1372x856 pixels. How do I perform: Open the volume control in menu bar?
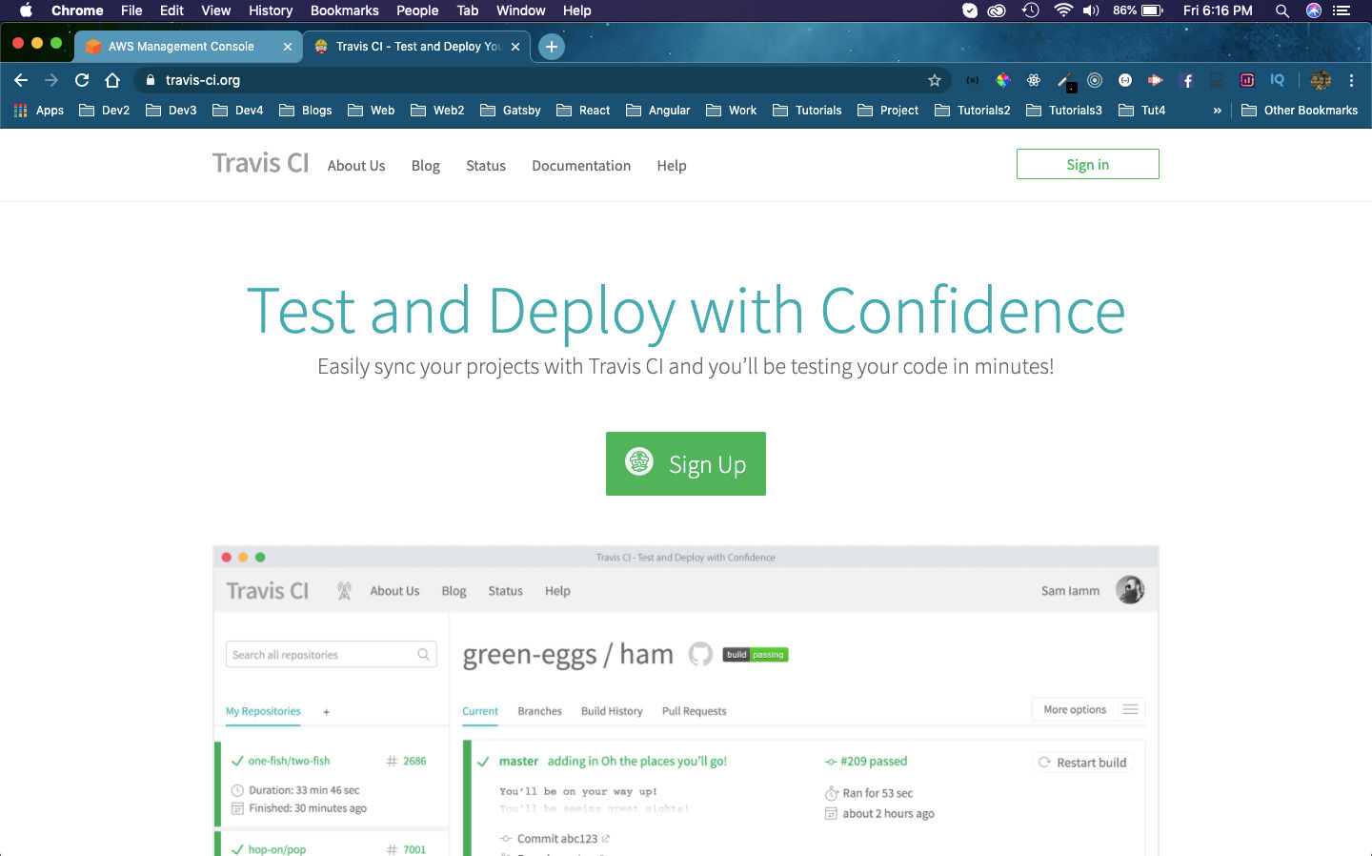pyautogui.click(x=1092, y=10)
